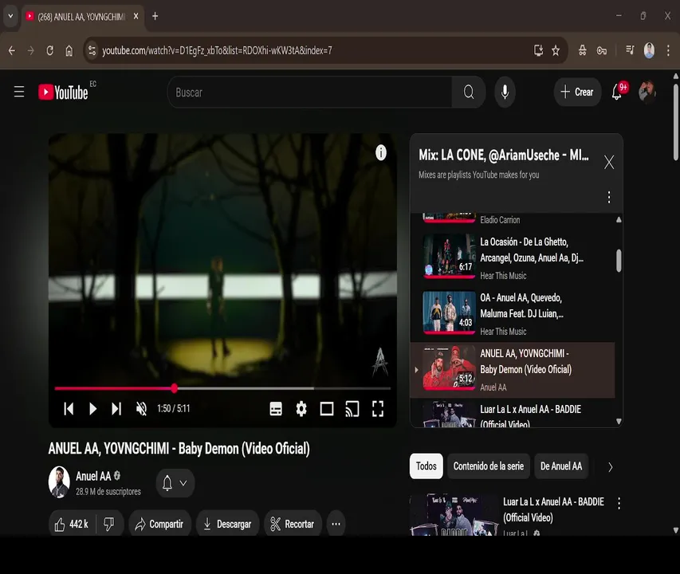Open the YouTube hamburger guide menu

tap(18, 92)
